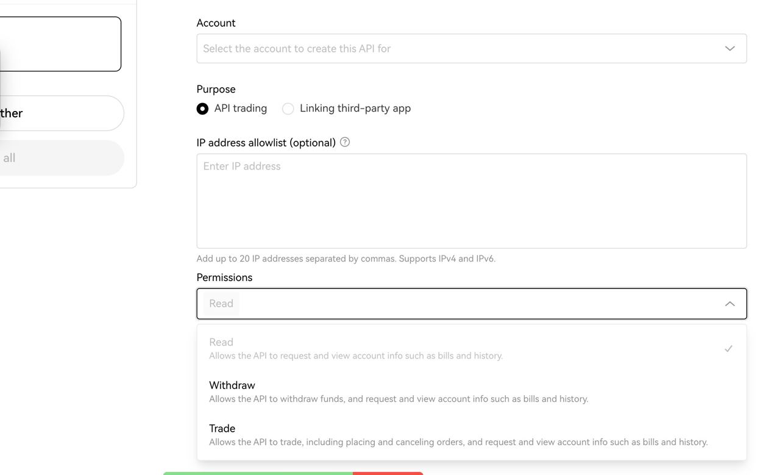Click the empty outlined box at top left
780x475 pixels.
click(x=60, y=44)
